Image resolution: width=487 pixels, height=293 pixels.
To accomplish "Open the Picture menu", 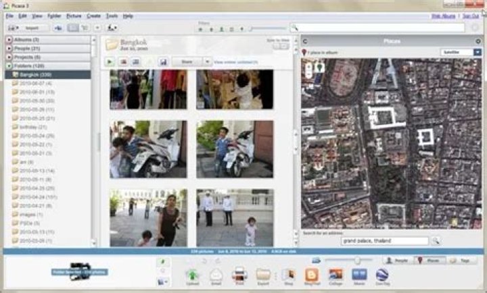I will tap(74, 16).
